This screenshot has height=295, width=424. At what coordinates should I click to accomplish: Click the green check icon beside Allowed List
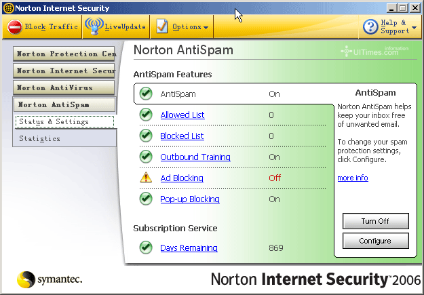[x=146, y=115]
